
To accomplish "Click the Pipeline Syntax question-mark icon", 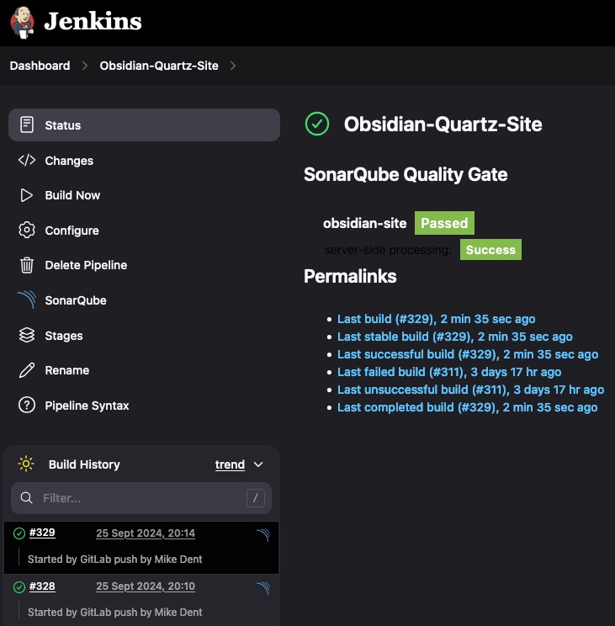I will tap(27, 406).
